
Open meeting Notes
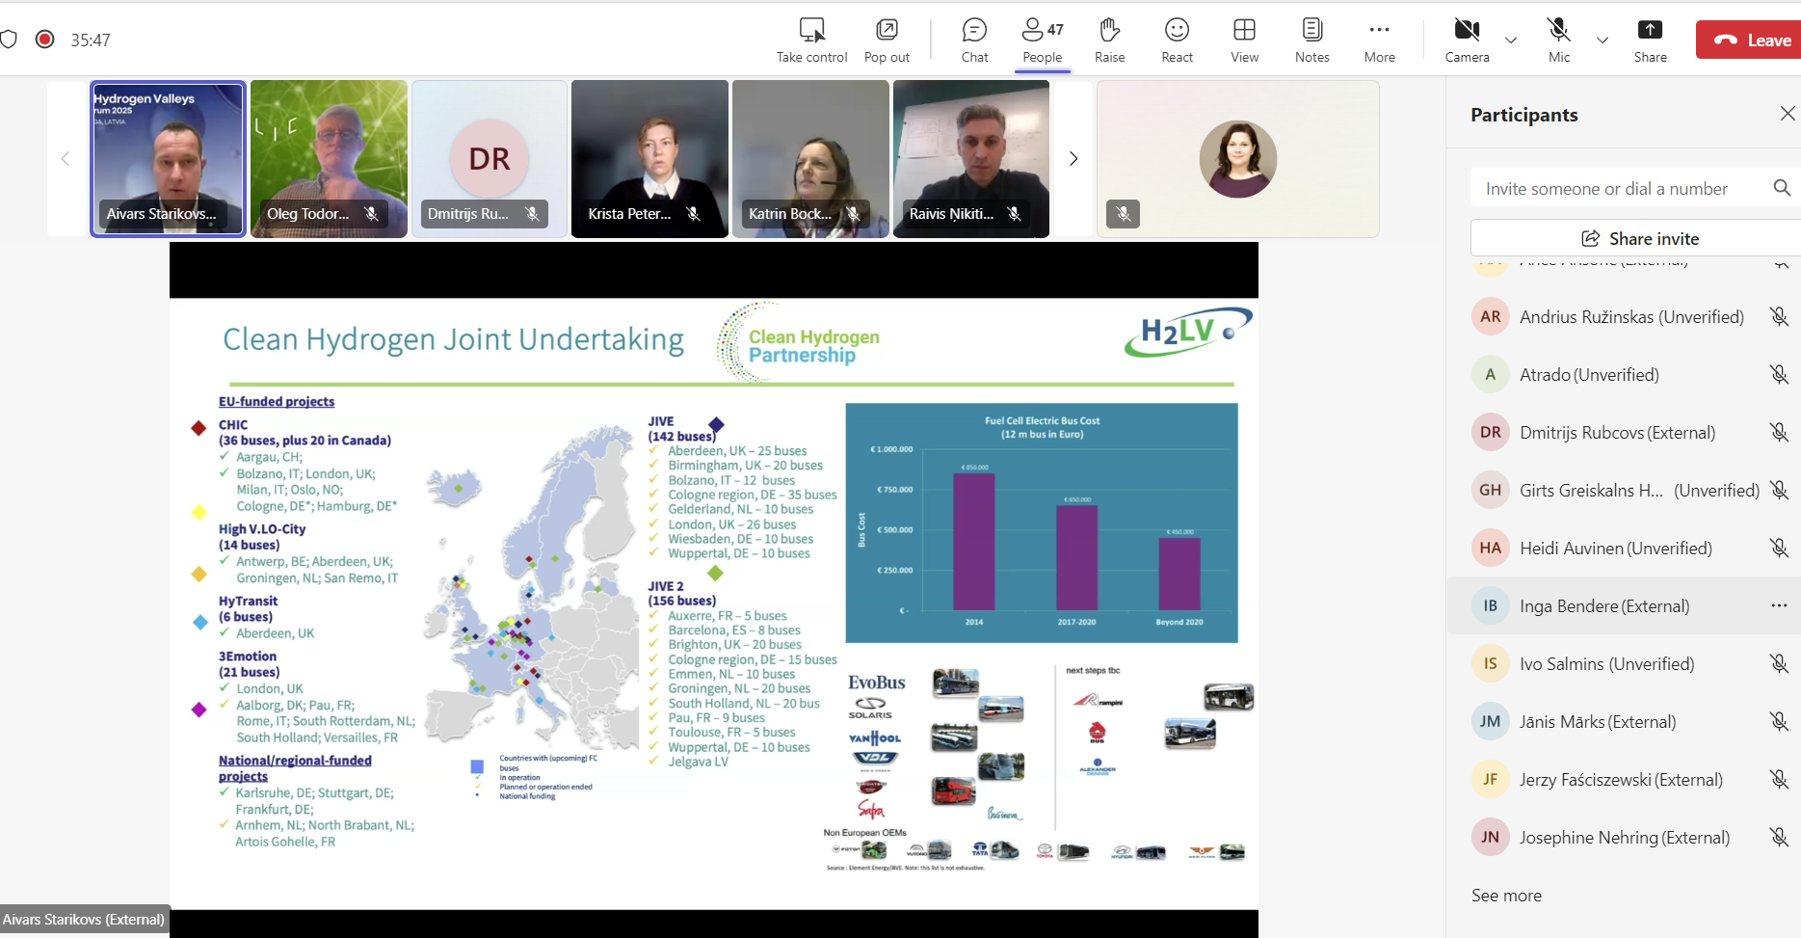click(x=1311, y=40)
